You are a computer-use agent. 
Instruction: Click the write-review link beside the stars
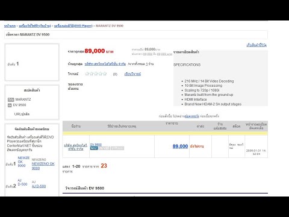pos(132,74)
